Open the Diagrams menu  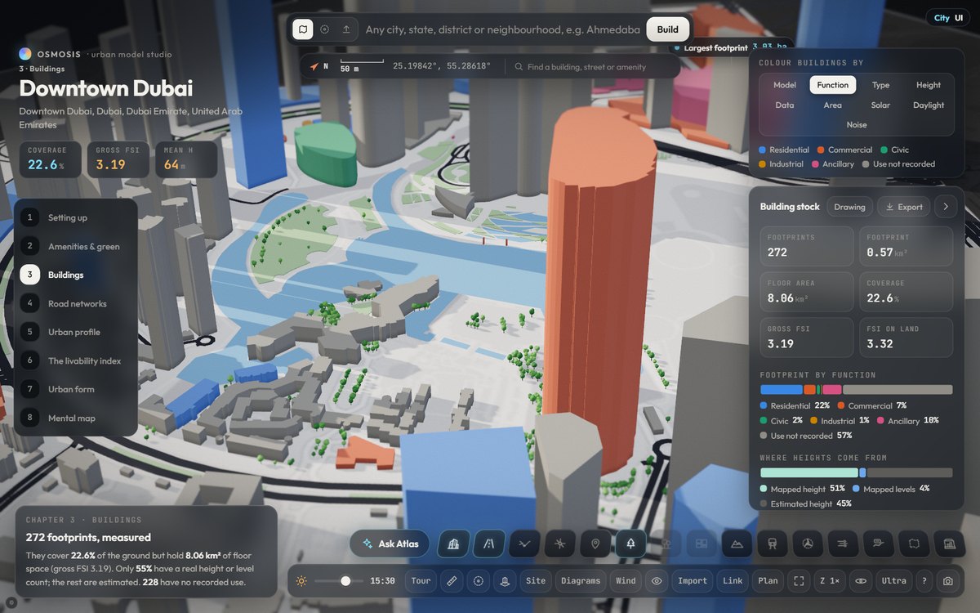click(x=581, y=581)
